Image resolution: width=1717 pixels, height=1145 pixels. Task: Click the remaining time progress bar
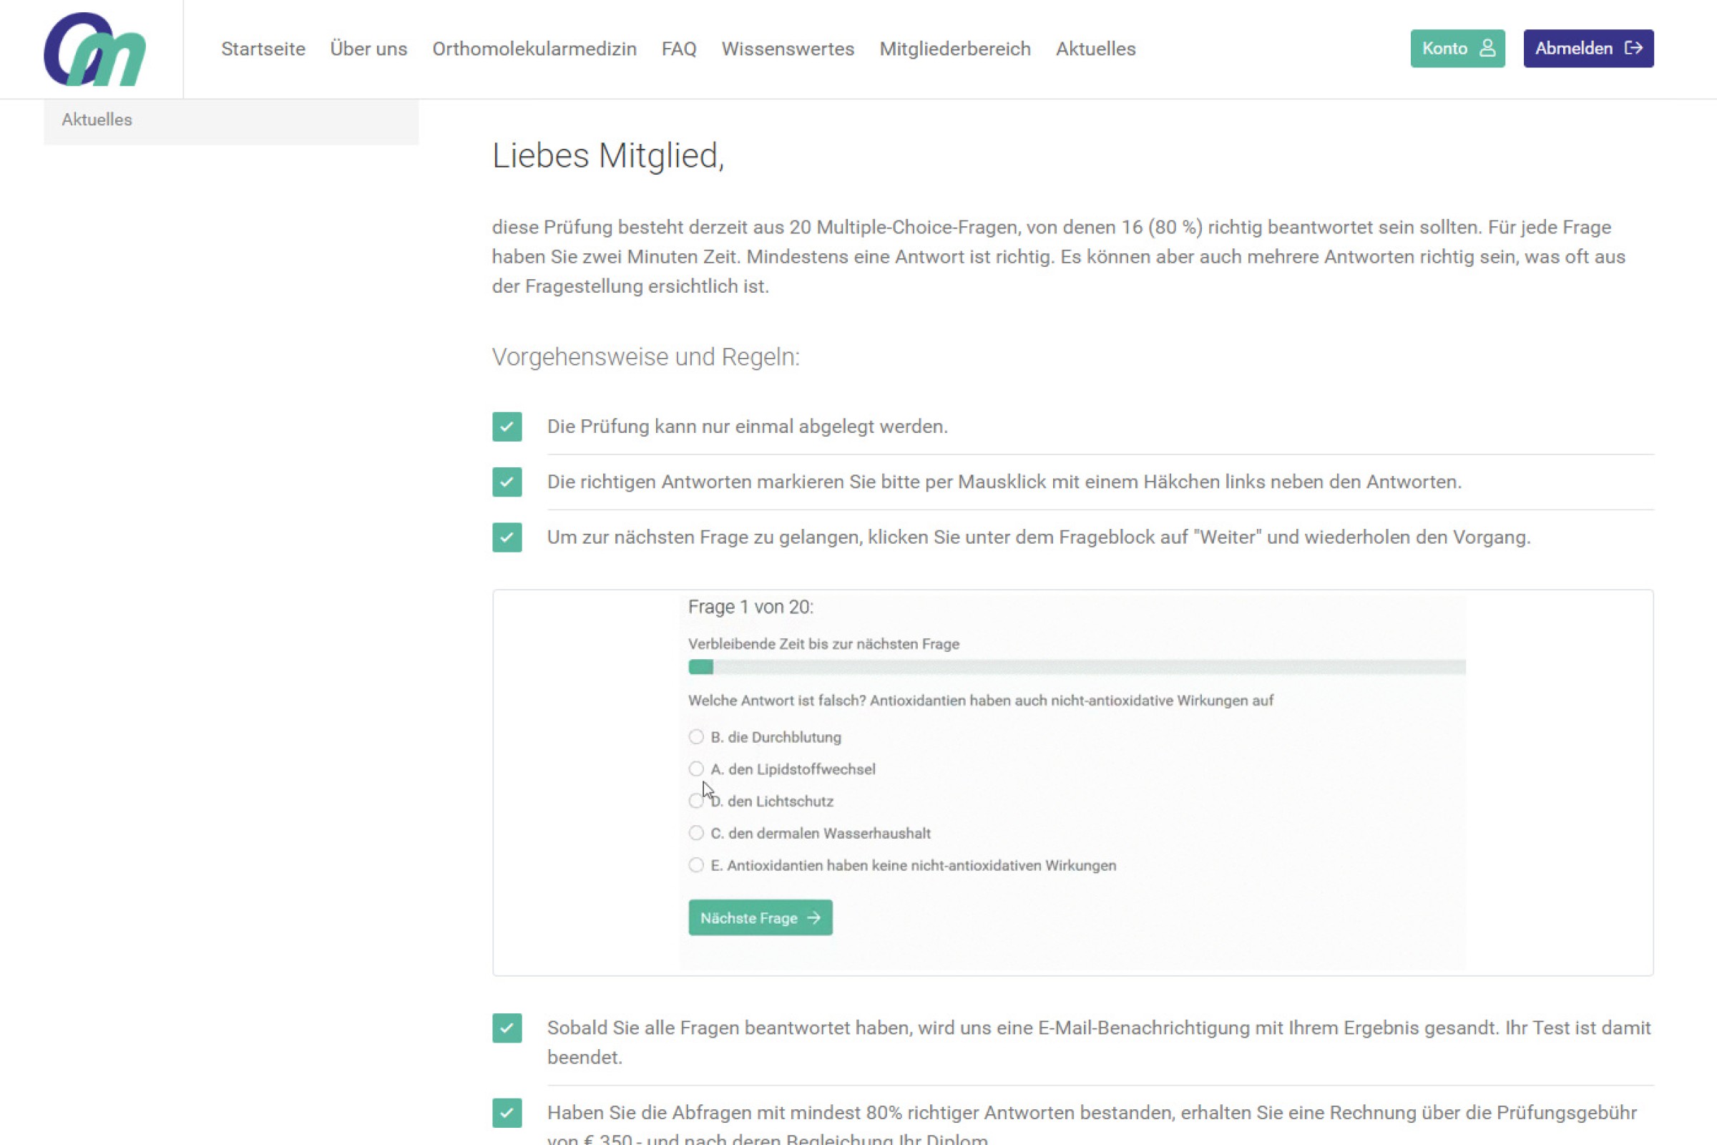1077,667
